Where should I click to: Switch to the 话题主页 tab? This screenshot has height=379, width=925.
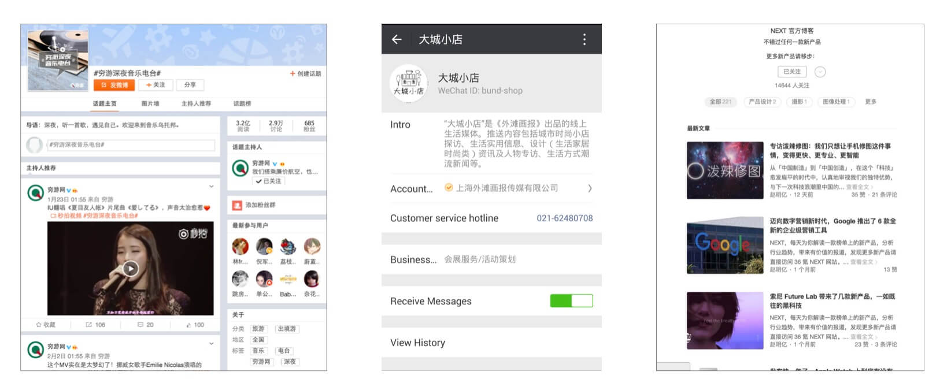point(105,104)
